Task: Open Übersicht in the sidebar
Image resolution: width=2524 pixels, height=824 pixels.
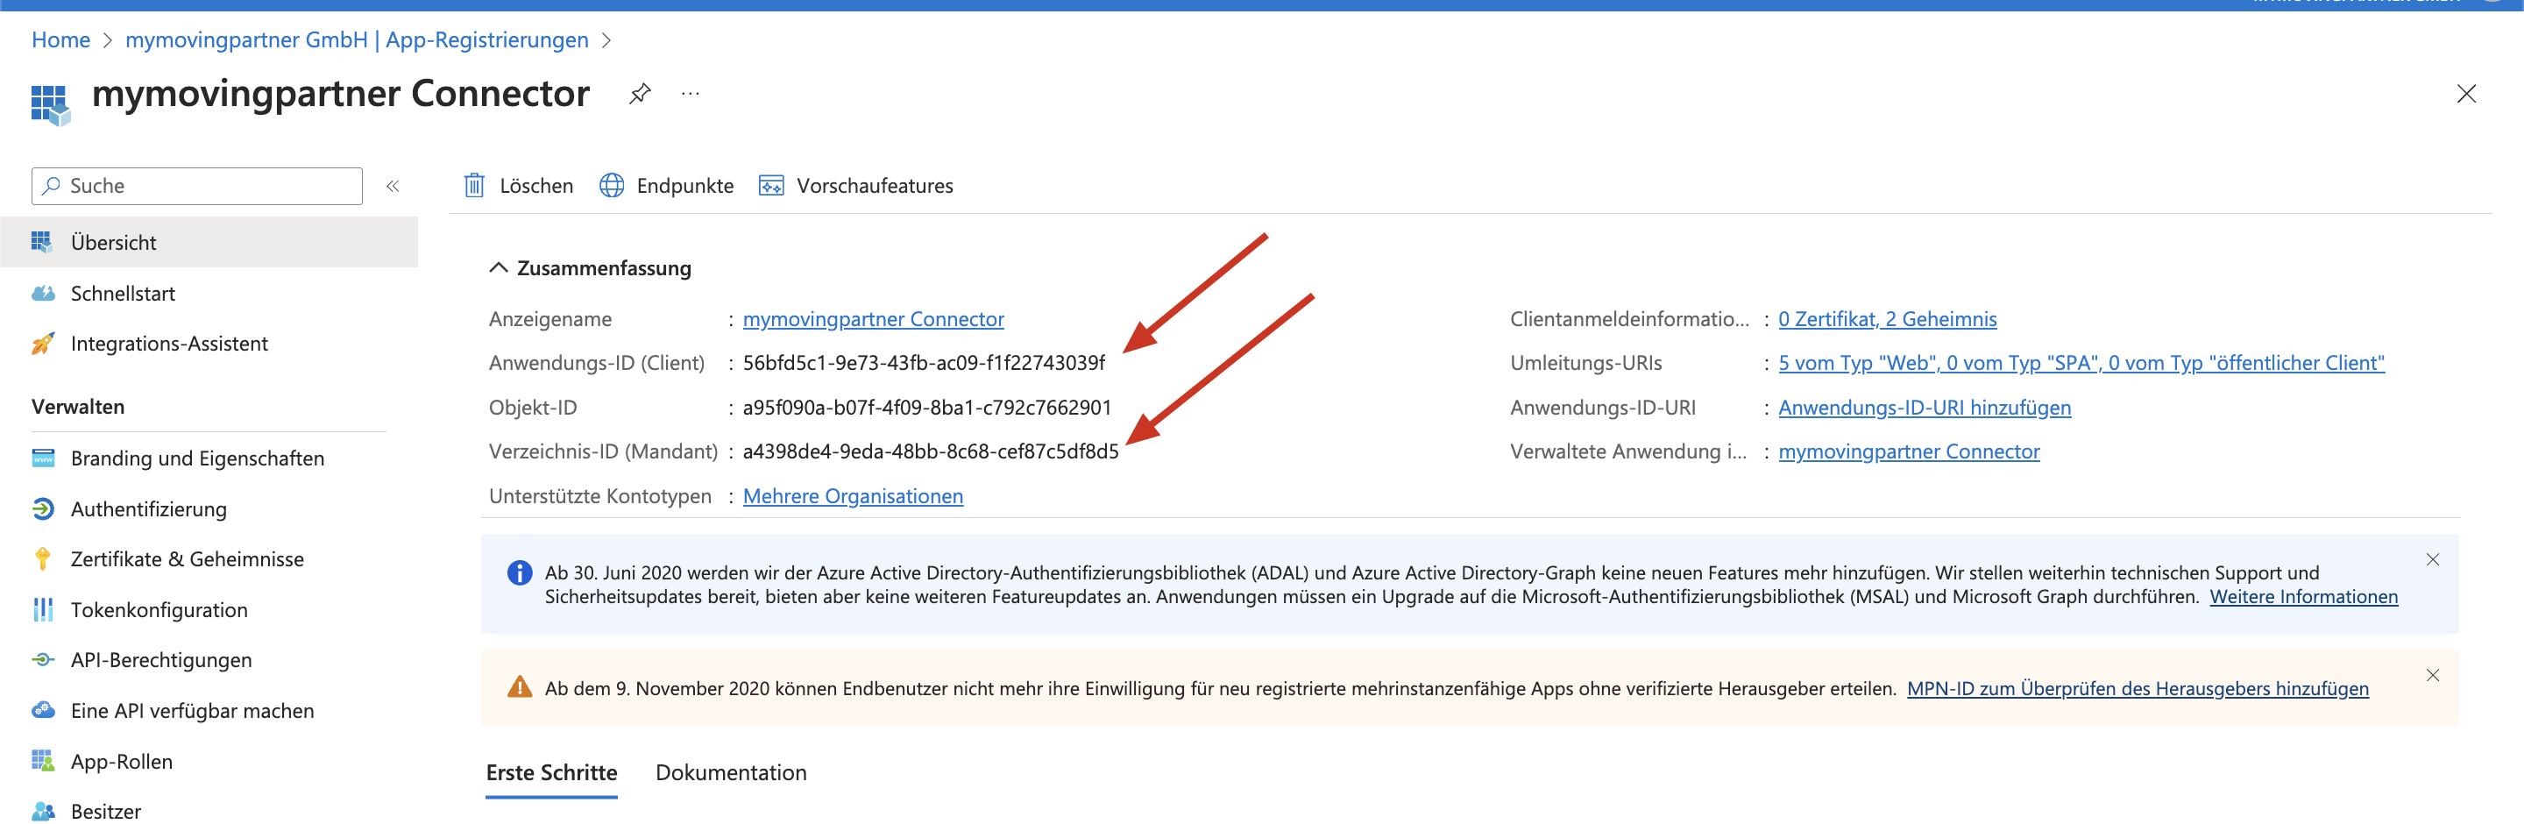Action: [209, 242]
